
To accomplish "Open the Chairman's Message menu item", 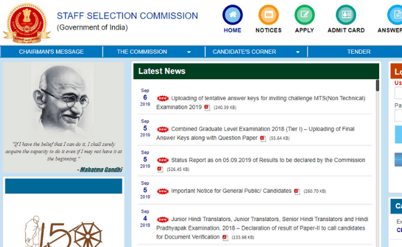I will (51, 52).
